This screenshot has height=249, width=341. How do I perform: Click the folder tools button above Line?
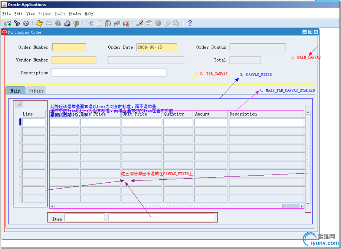[19, 104]
